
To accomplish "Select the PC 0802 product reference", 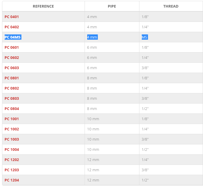I will [x=12, y=88].
